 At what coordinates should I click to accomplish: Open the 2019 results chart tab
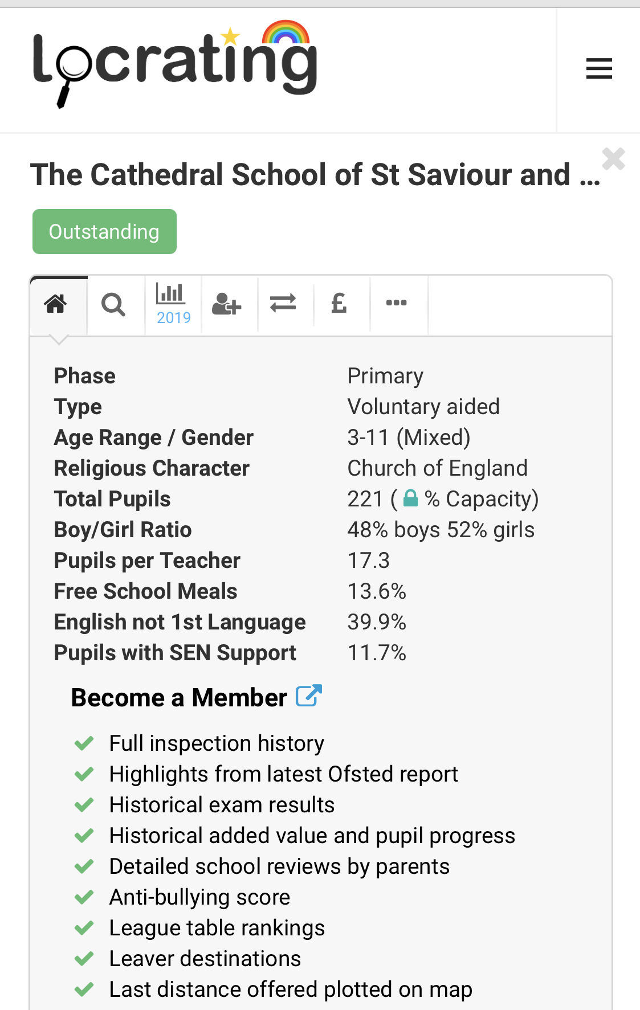[173, 304]
